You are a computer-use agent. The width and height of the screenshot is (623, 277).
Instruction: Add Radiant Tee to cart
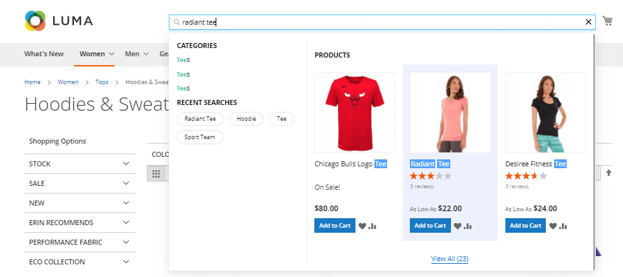(x=429, y=226)
